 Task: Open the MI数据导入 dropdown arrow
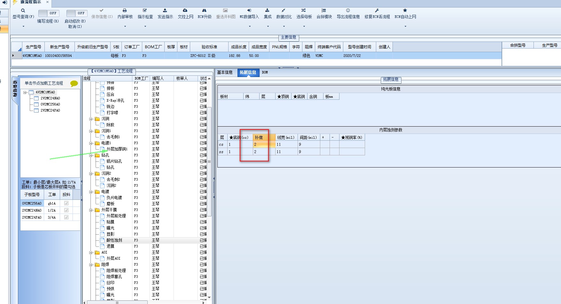249,27
